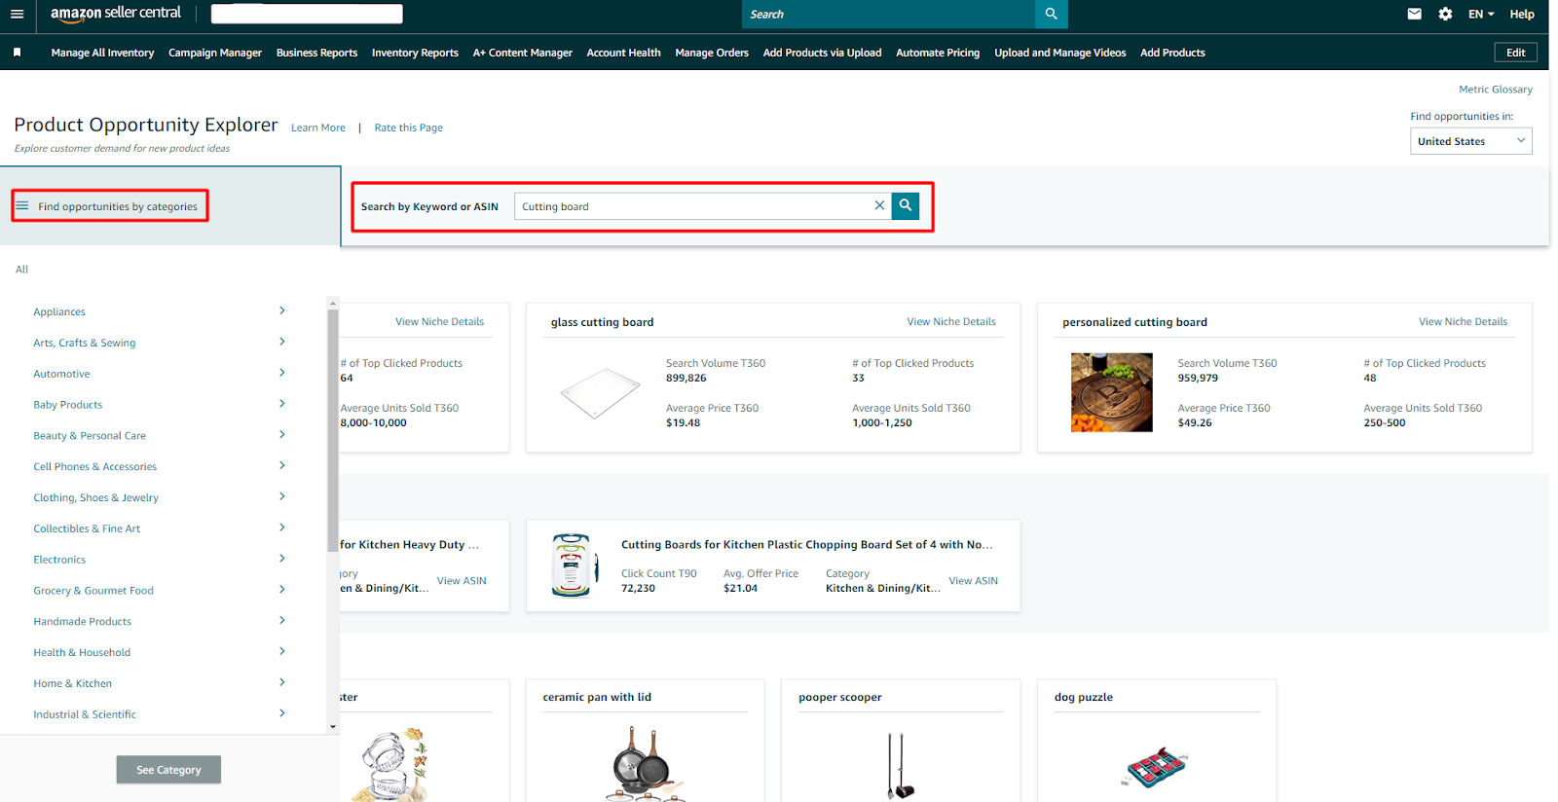Open Upload and Manage Videos
This screenshot has width=1558, height=802.
click(x=1060, y=53)
